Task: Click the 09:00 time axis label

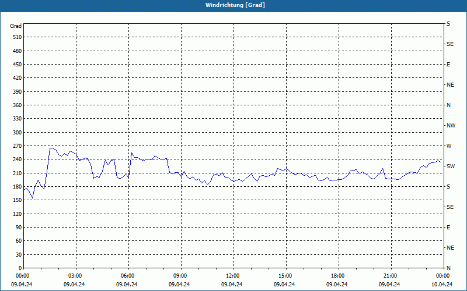Action: [x=181, y=276]
